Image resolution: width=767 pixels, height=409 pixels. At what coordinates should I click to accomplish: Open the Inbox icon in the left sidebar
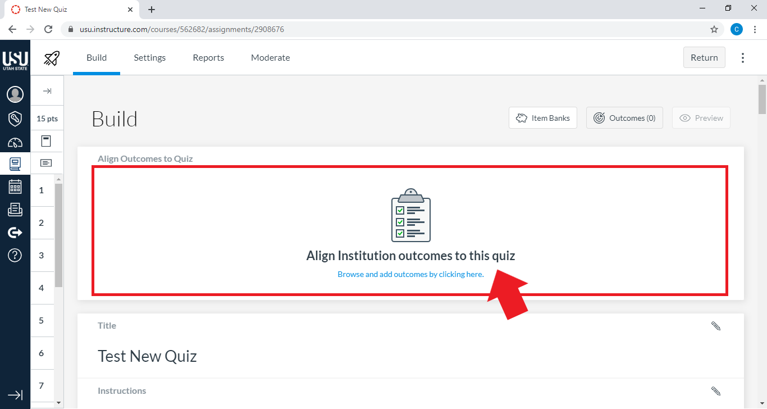[15, 210]
